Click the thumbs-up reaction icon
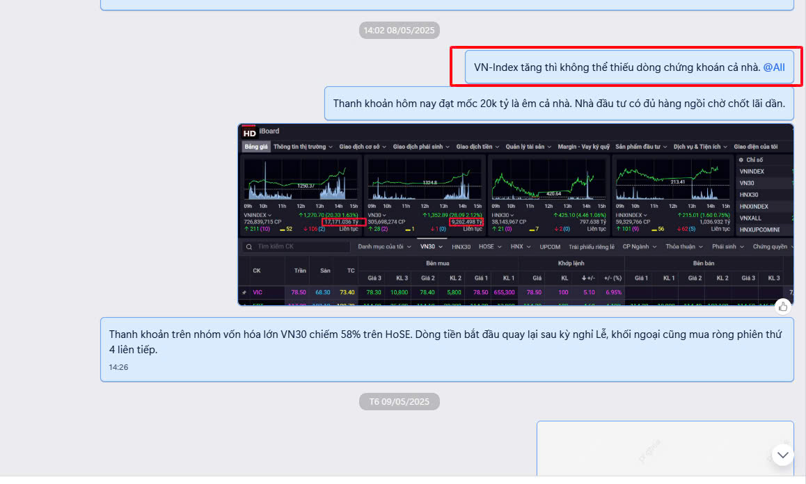The width and height of the screenshot is (806, 484). point(782,307)
